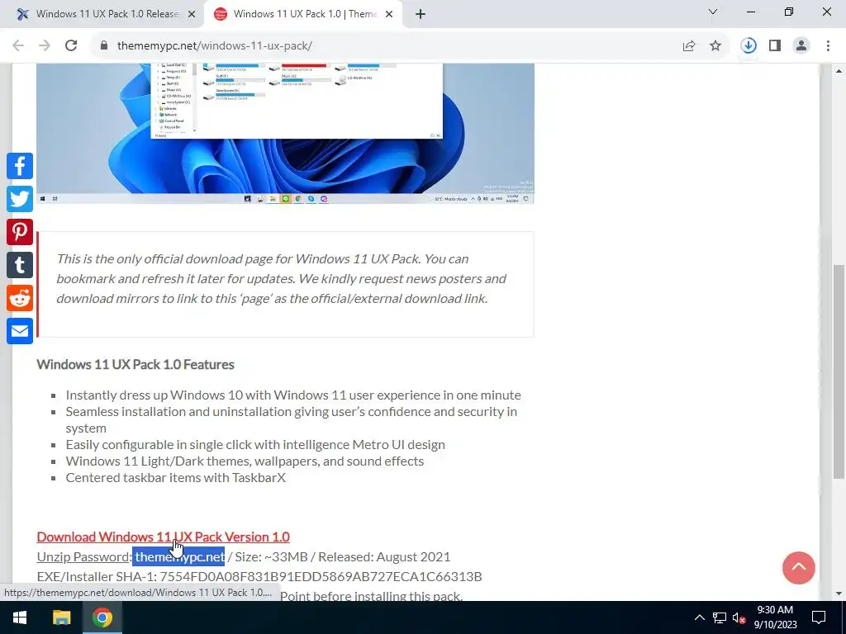Open Chrome downloads icon
The image size is (846, 634).
749,46
